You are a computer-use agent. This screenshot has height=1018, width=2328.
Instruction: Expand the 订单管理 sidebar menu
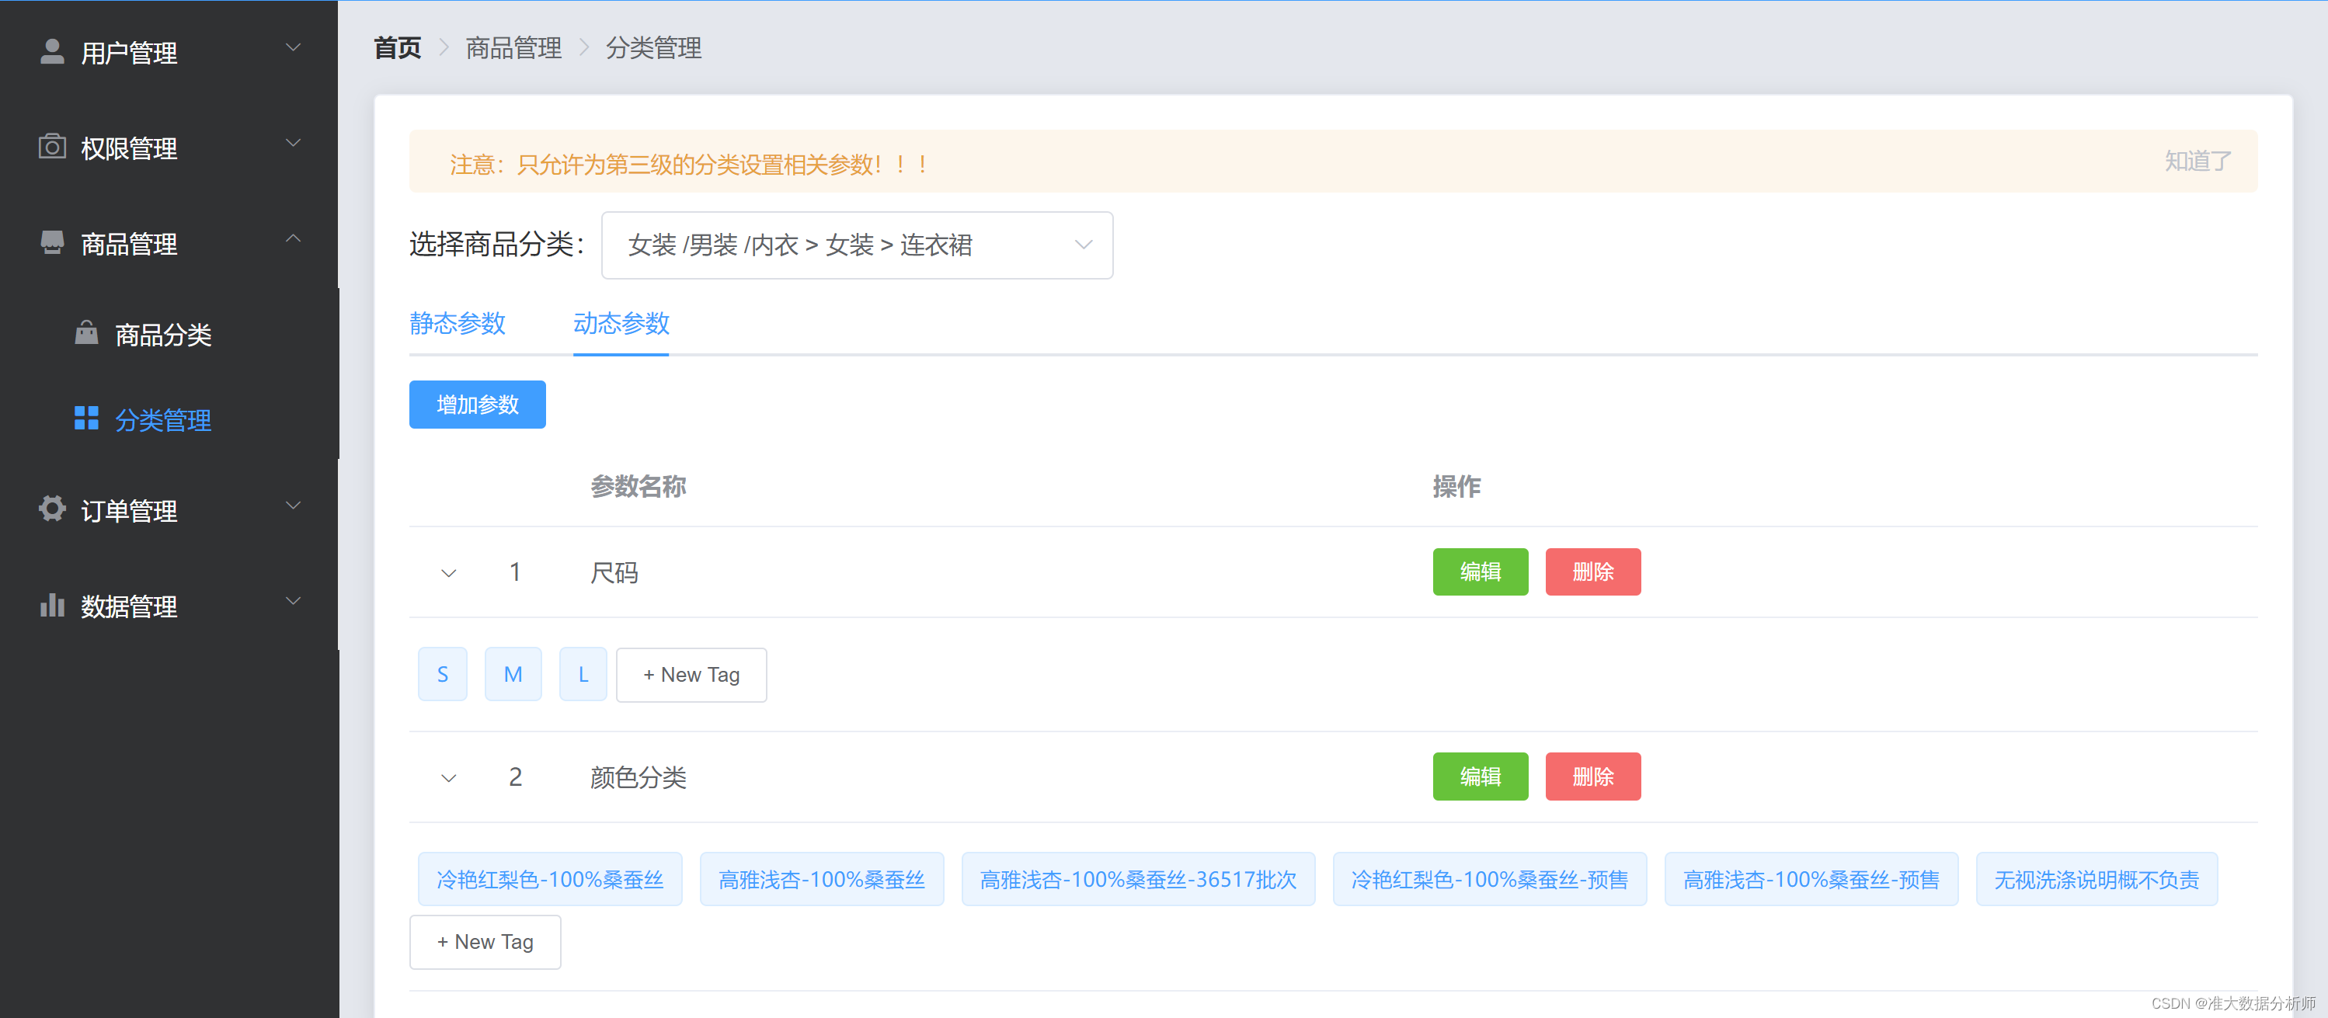point(292,505)
